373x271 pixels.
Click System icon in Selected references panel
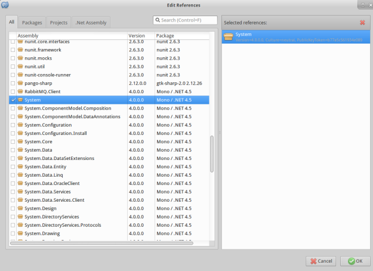(229, 36)
